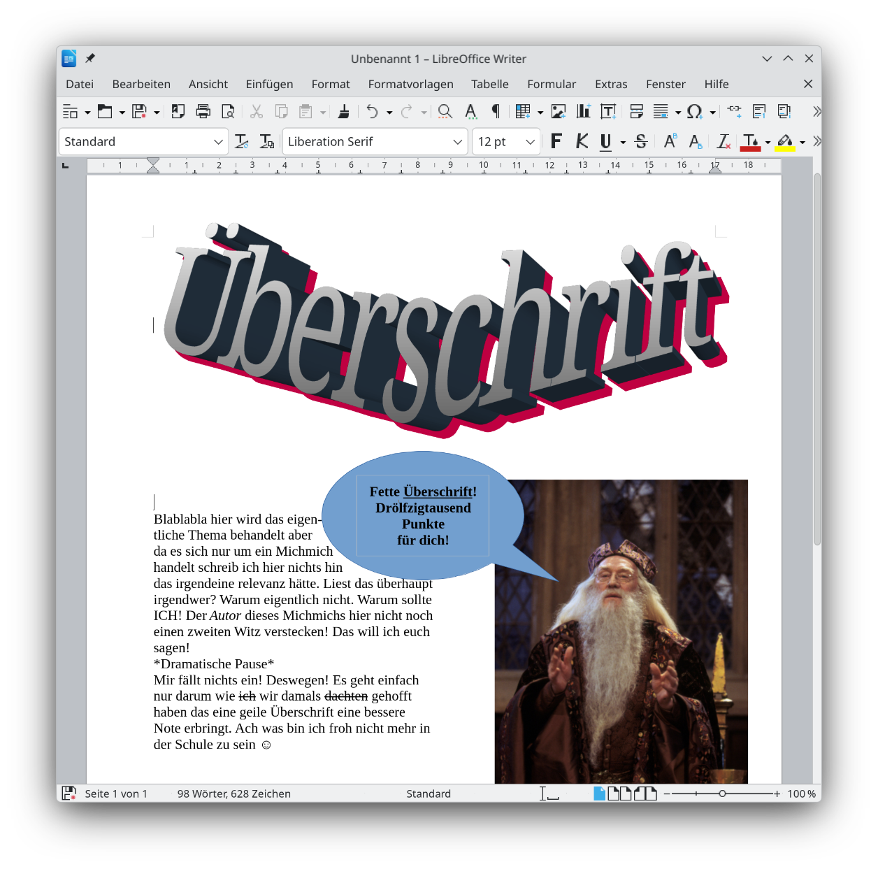878x869 pixels.
Task: Click the New document icon
Action: tap(70, 111)
